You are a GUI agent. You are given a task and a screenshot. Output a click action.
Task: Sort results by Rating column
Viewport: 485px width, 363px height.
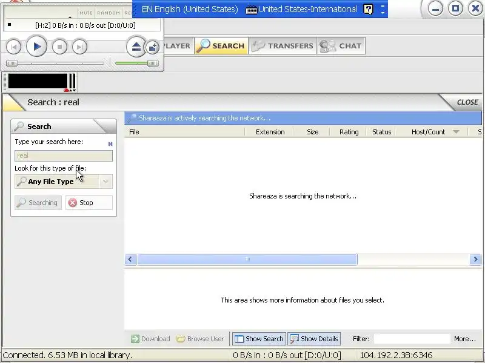point(349,132)
